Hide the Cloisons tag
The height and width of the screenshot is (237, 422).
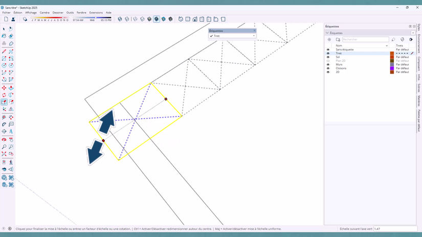pyautogui.click(x=328, y=68)
